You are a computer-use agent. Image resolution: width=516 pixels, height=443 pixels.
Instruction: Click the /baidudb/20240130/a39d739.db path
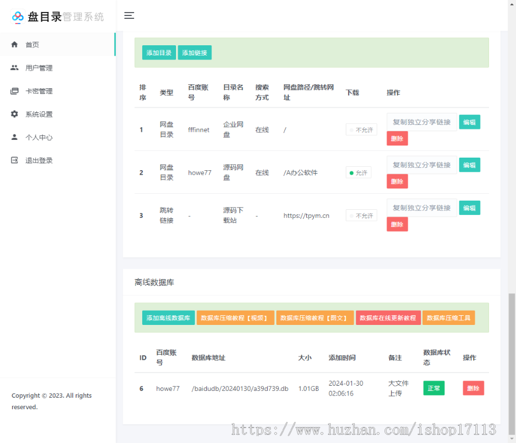point(240,389)
